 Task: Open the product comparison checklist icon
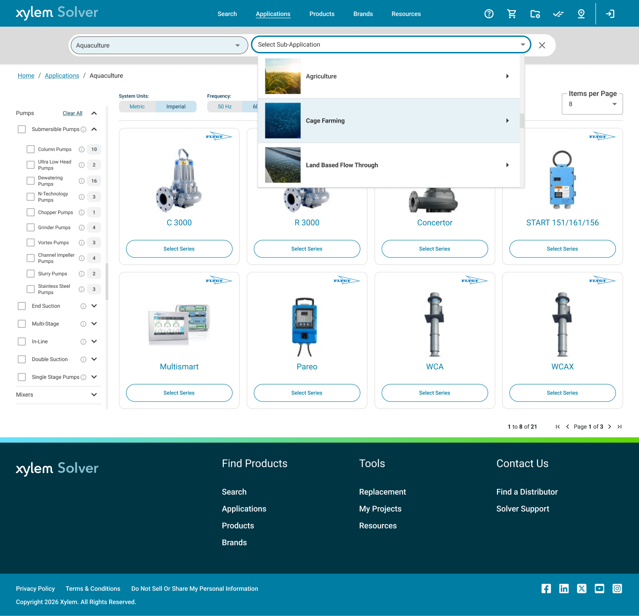[x=558, y=14]
